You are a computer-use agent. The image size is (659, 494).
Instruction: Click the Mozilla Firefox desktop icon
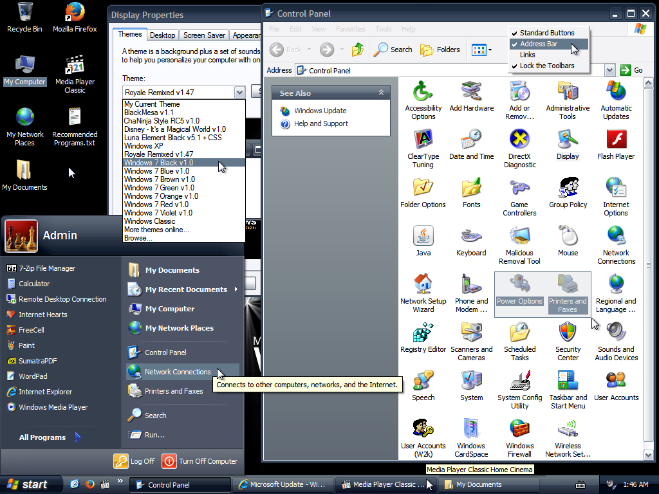pyautogui.click(x=75, y=17)
